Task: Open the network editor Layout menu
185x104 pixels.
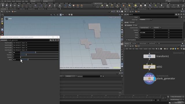Action: coord(145,49)
